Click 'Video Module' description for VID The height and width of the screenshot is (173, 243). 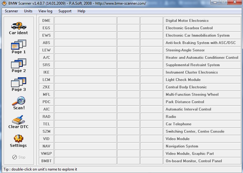tap(177, 139)
